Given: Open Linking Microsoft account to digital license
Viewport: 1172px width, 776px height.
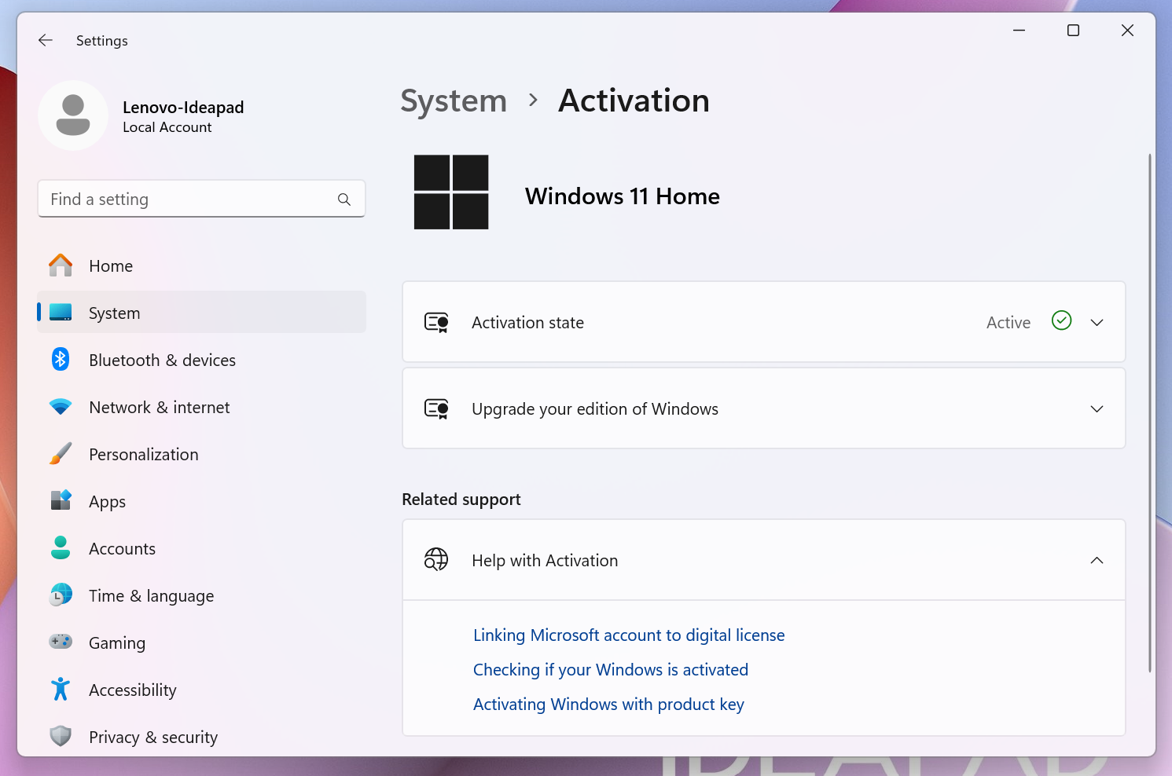Looking at the screenshot, I should (629, 635).
